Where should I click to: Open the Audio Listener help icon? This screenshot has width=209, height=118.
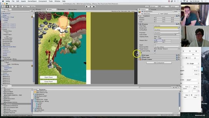click(x=177, y=59)
